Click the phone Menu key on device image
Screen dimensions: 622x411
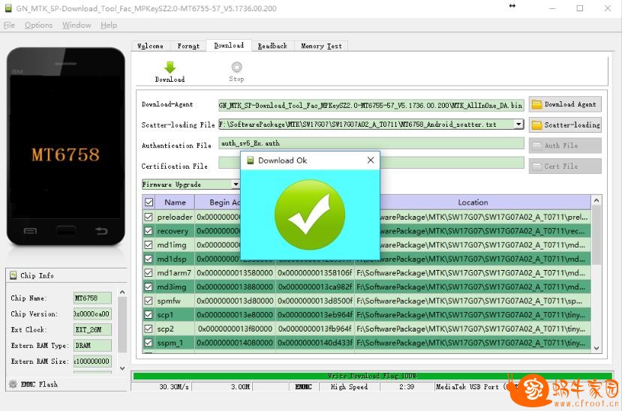[x=30, y=231]
